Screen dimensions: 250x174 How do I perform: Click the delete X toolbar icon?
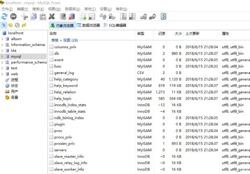coord(52,17)
